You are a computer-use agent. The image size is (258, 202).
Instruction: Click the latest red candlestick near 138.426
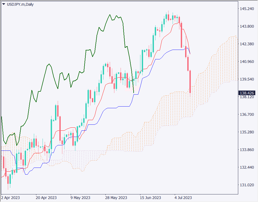(x=191, y=81)
